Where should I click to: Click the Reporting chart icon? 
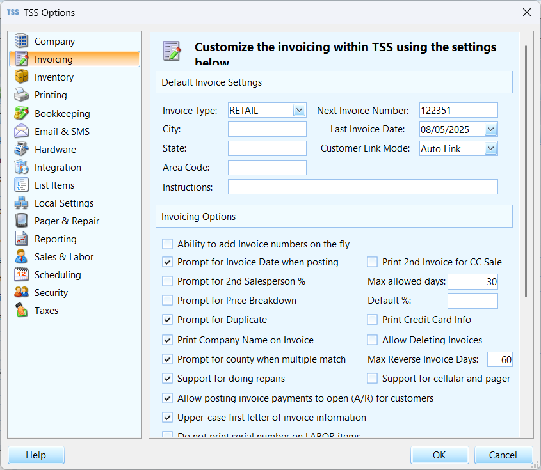click(21, 239)
